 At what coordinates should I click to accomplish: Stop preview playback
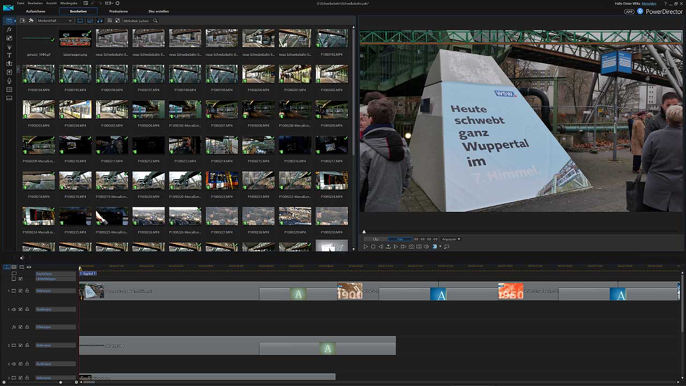[373, 247]
